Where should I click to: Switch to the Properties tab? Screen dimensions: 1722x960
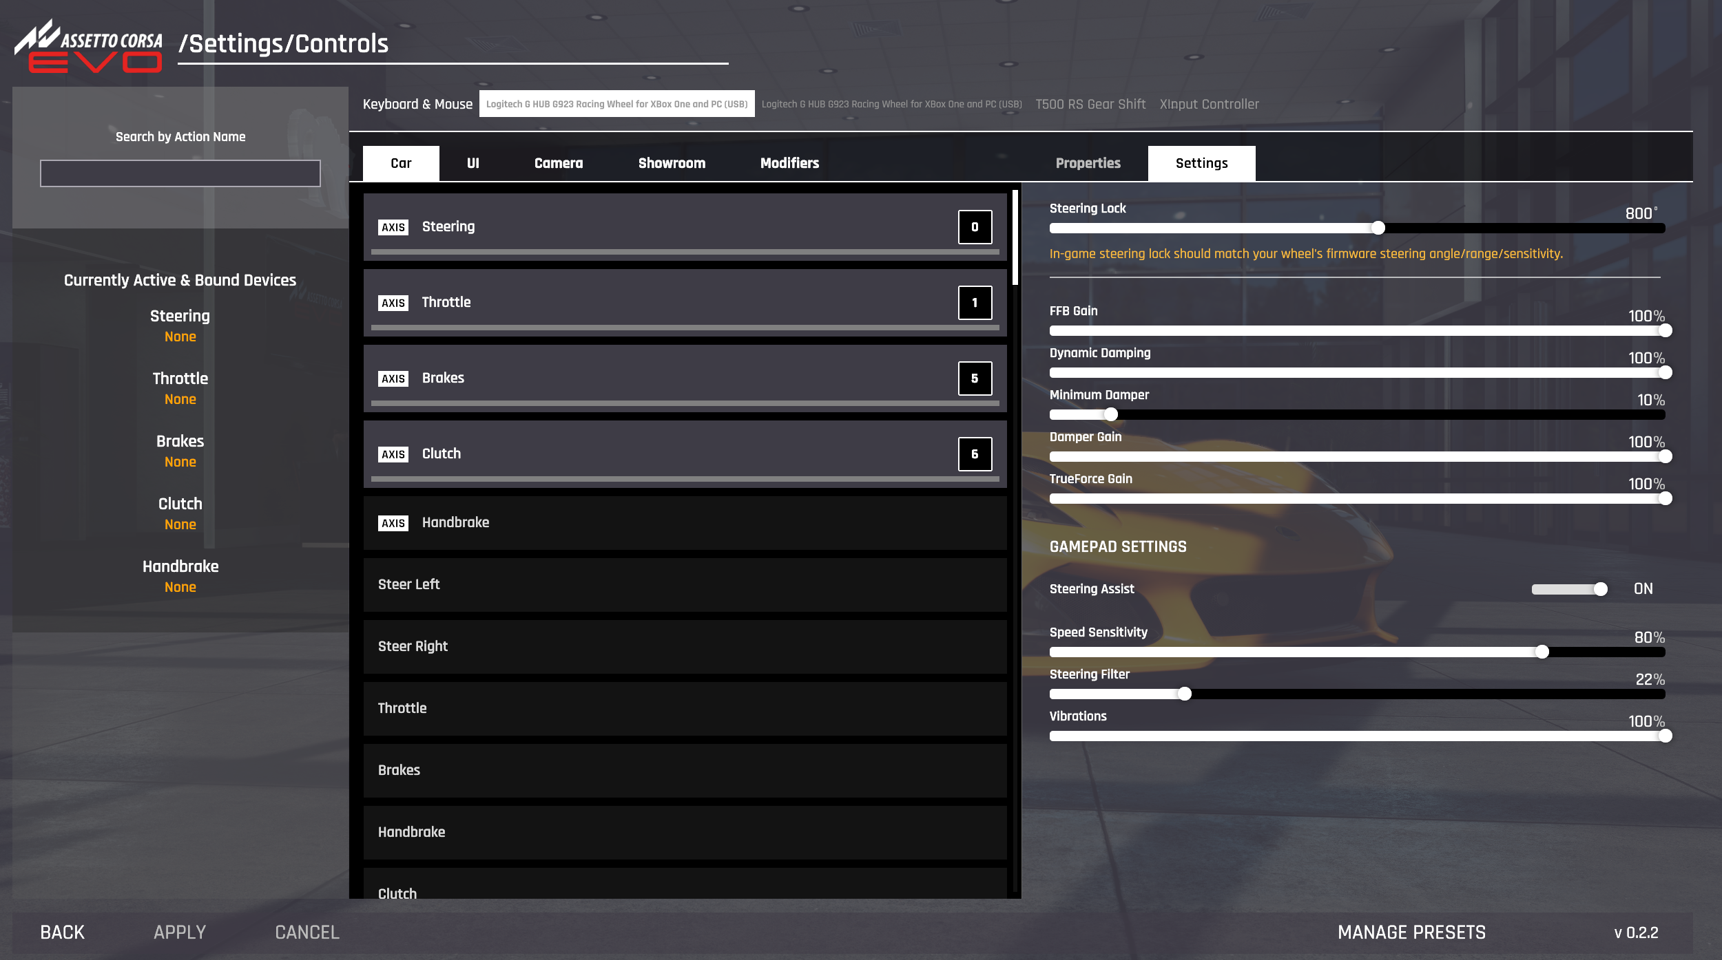[1088, 162]
